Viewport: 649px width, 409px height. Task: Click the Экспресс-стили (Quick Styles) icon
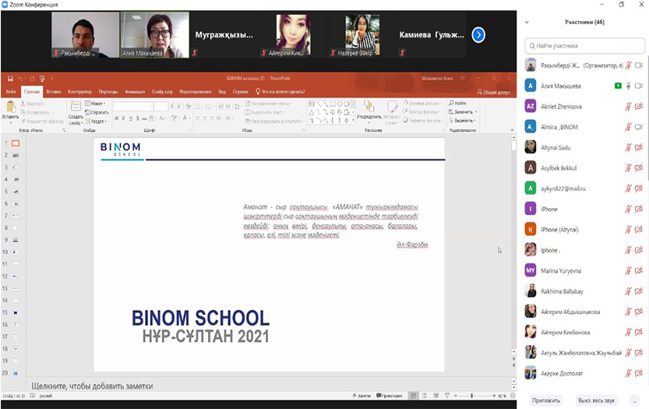click(x=392, y=107)
